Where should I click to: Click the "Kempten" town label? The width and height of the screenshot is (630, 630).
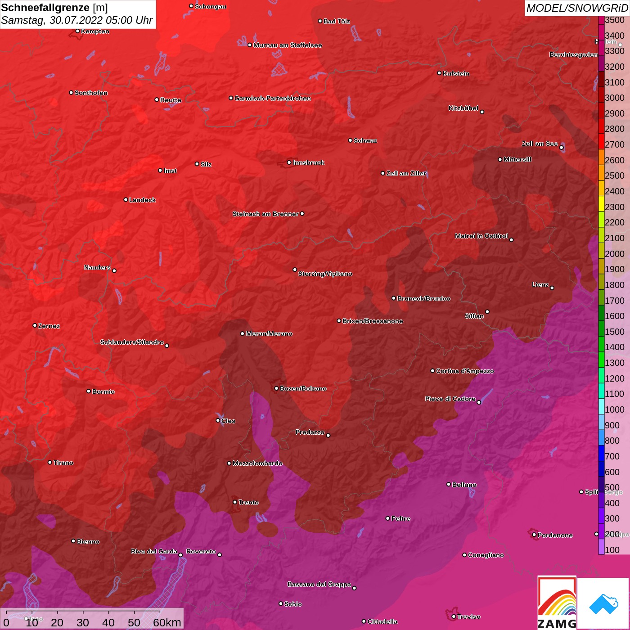click(95, 31)
